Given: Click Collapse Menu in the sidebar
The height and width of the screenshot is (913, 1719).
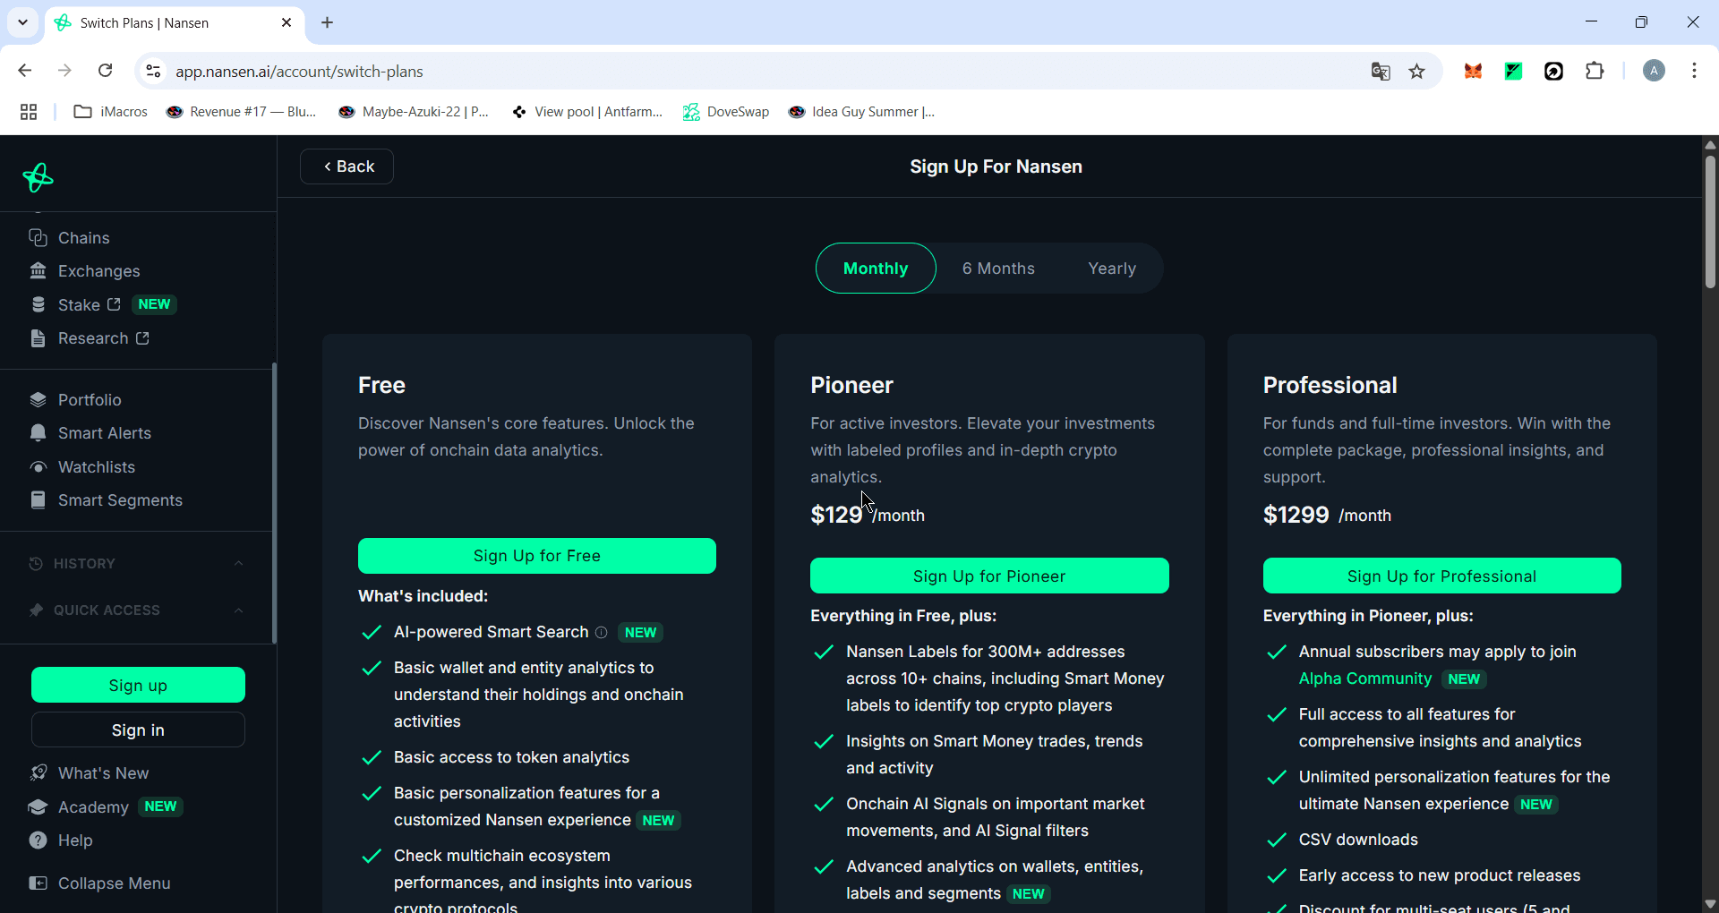Looking at the screenshot, I should (x=99, y=883).
